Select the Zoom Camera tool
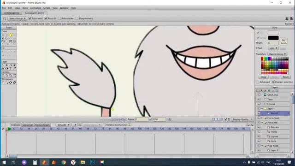The image size is (295, 166). [7, 76]
